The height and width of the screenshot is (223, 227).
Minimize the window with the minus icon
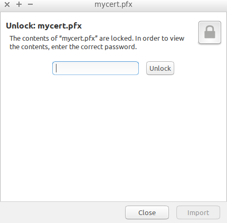click(x=31, y=4)
